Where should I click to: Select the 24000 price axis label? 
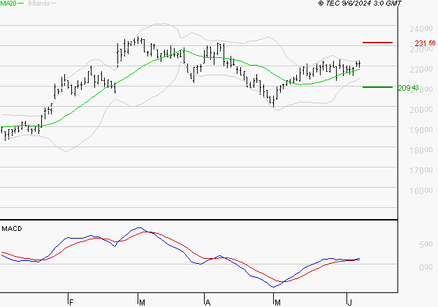point(421,29)
